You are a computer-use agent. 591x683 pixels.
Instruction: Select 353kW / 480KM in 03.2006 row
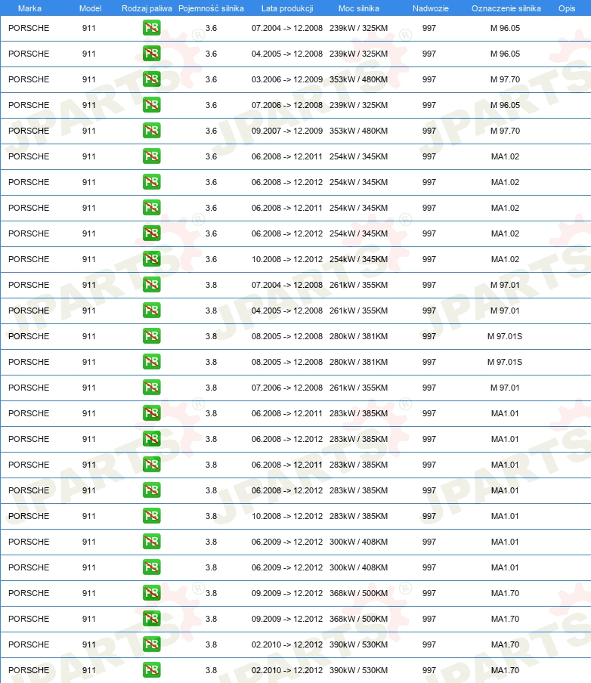359,79
